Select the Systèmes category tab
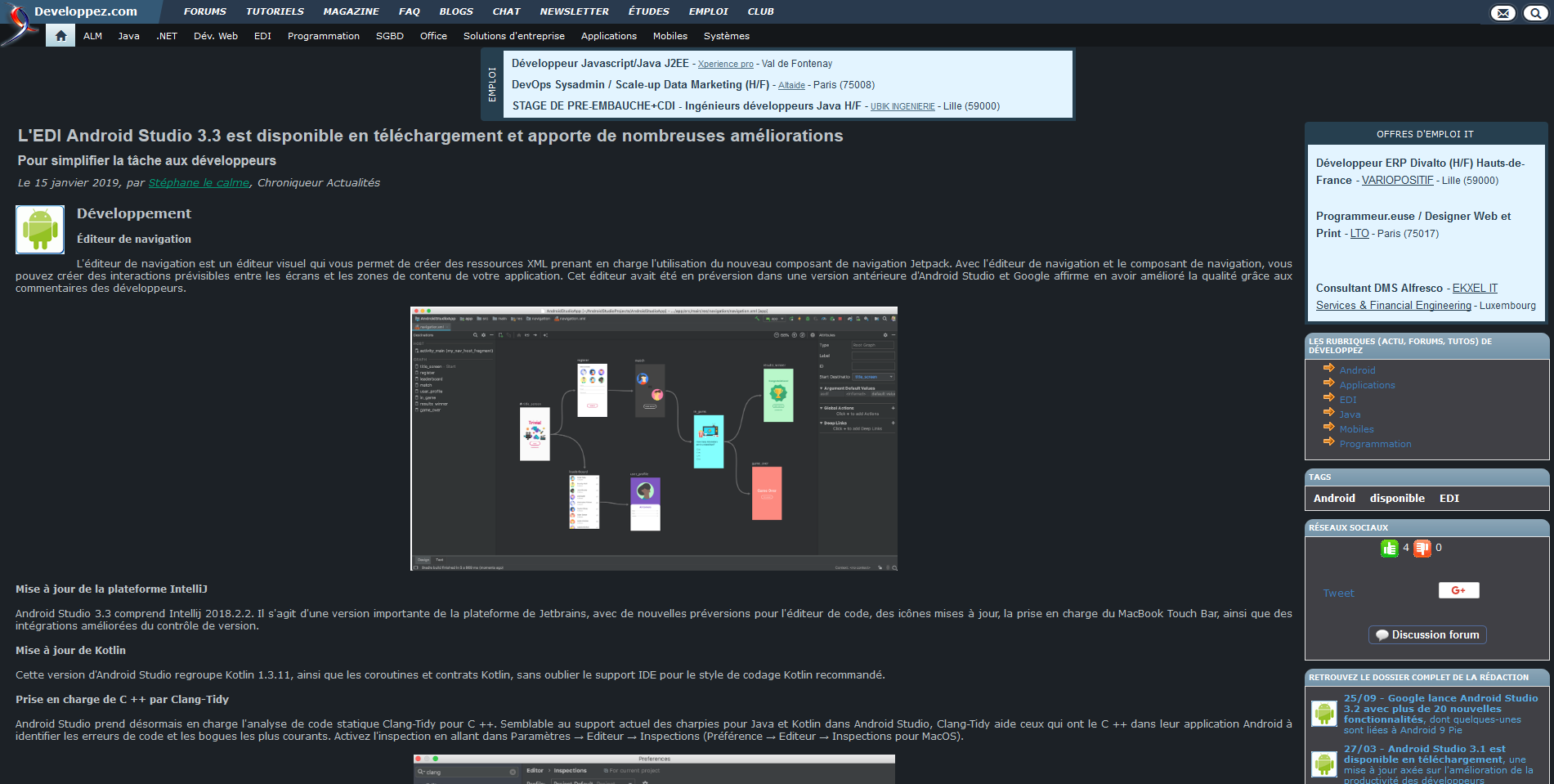Viewport: 1554px width, 784px height. (x=727, y=36)
